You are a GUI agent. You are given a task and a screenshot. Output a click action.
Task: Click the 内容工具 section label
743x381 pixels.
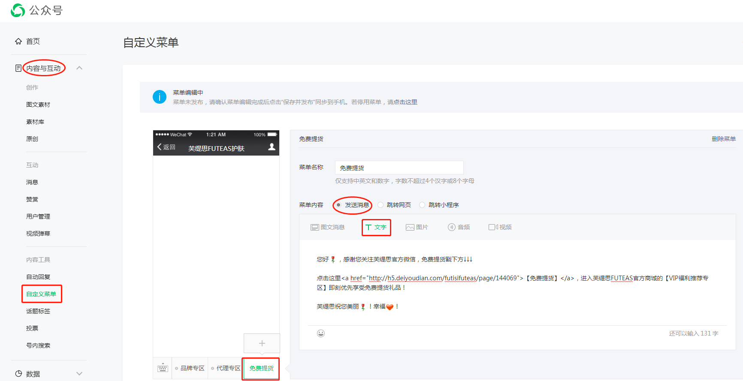[38, 260]
